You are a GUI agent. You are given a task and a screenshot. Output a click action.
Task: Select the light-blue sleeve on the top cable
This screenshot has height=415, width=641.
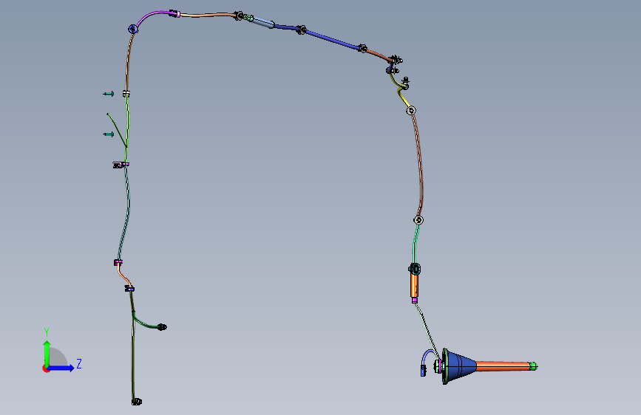263,23
